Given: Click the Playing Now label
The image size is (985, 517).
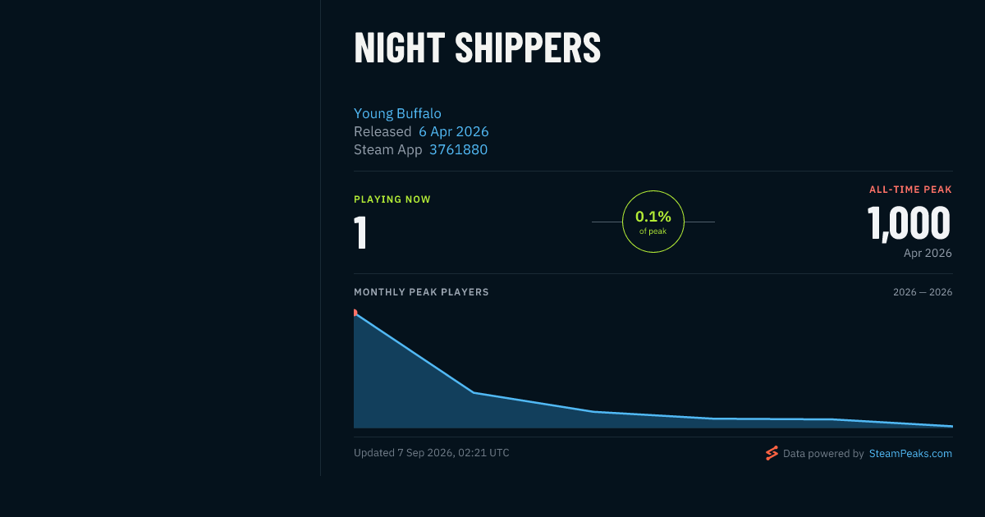Looking at the screenshot, I should pos(392,199).
